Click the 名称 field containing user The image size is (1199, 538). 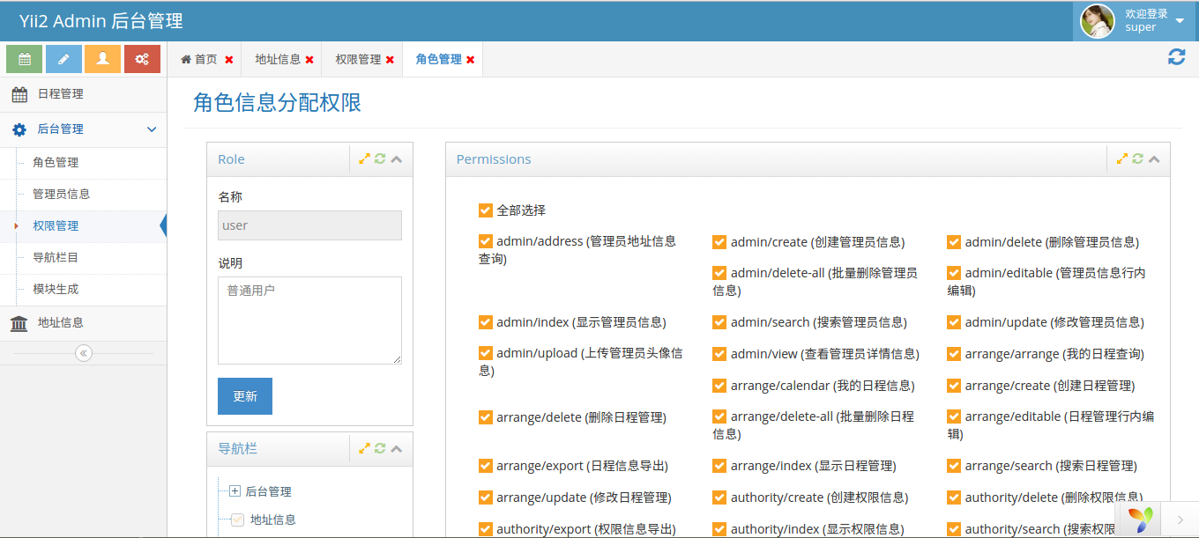coord(309,225)
